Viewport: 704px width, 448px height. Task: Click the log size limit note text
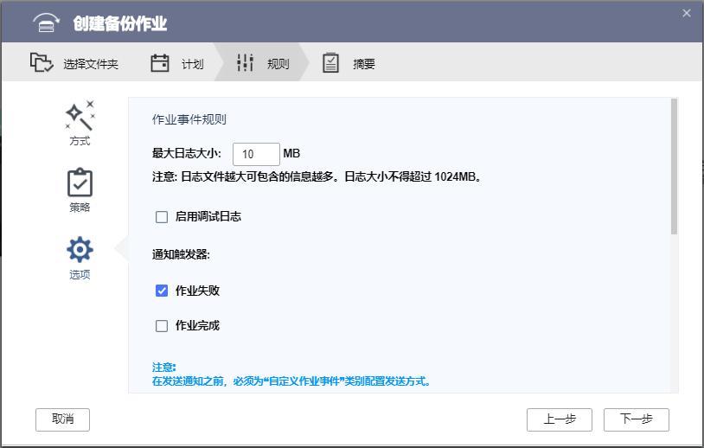pos(317,177)
